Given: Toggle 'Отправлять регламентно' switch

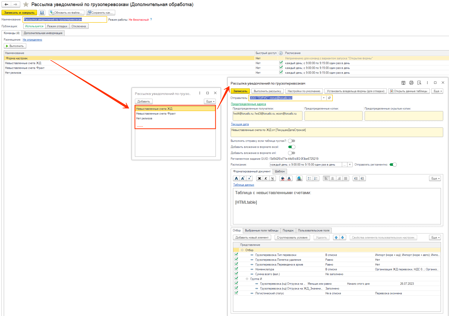Looking at the screenshot, I should pos(393,165).
